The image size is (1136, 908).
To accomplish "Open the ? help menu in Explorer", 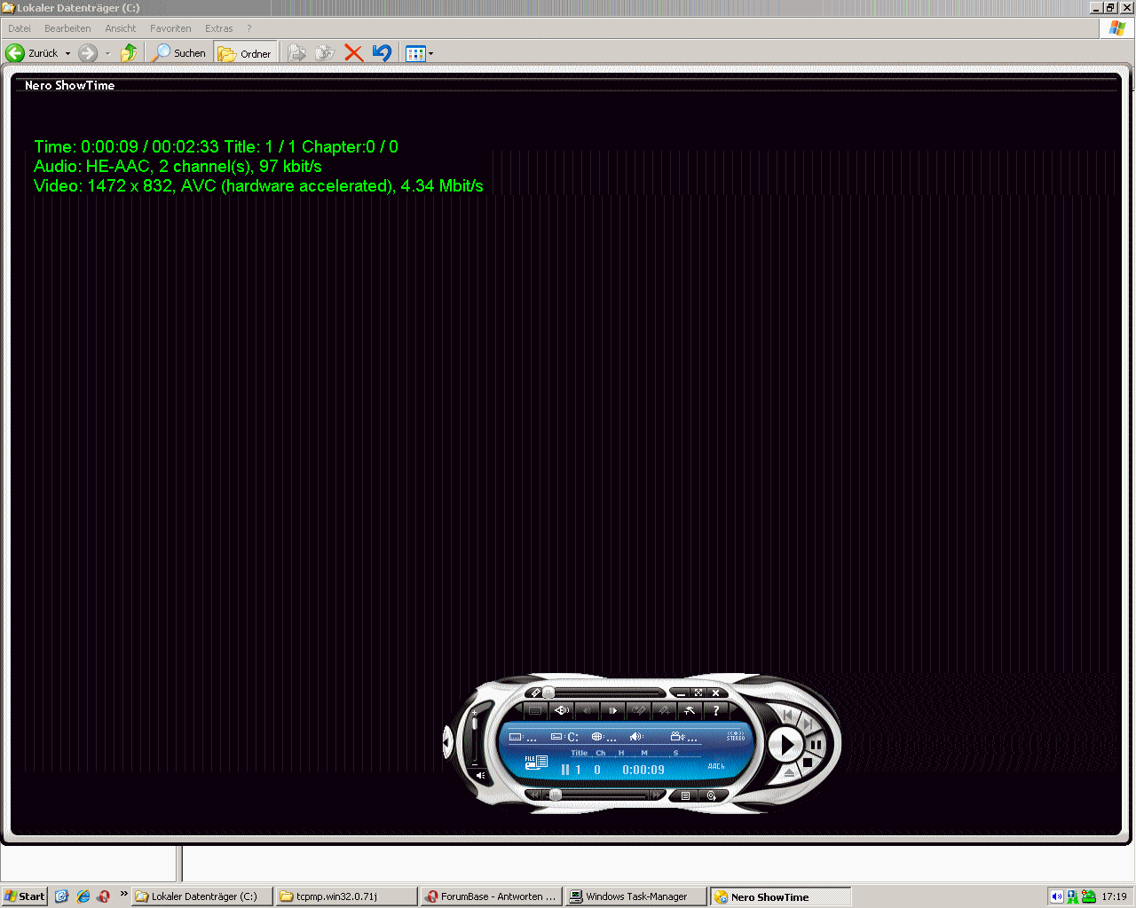I will pos(249,28).
